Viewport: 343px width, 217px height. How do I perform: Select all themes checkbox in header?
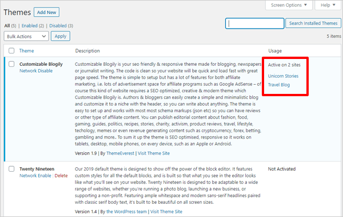pos(11,51)
